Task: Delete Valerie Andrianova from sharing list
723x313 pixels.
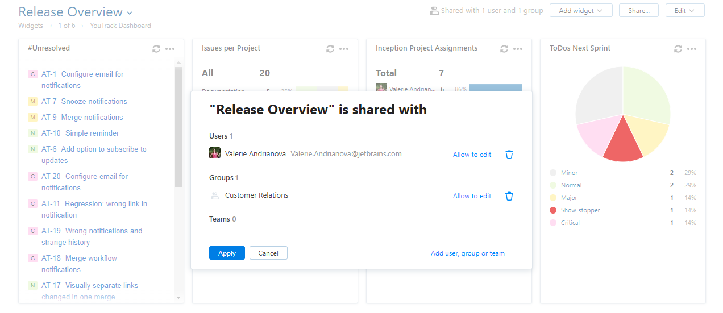Action: coord(509,155)
